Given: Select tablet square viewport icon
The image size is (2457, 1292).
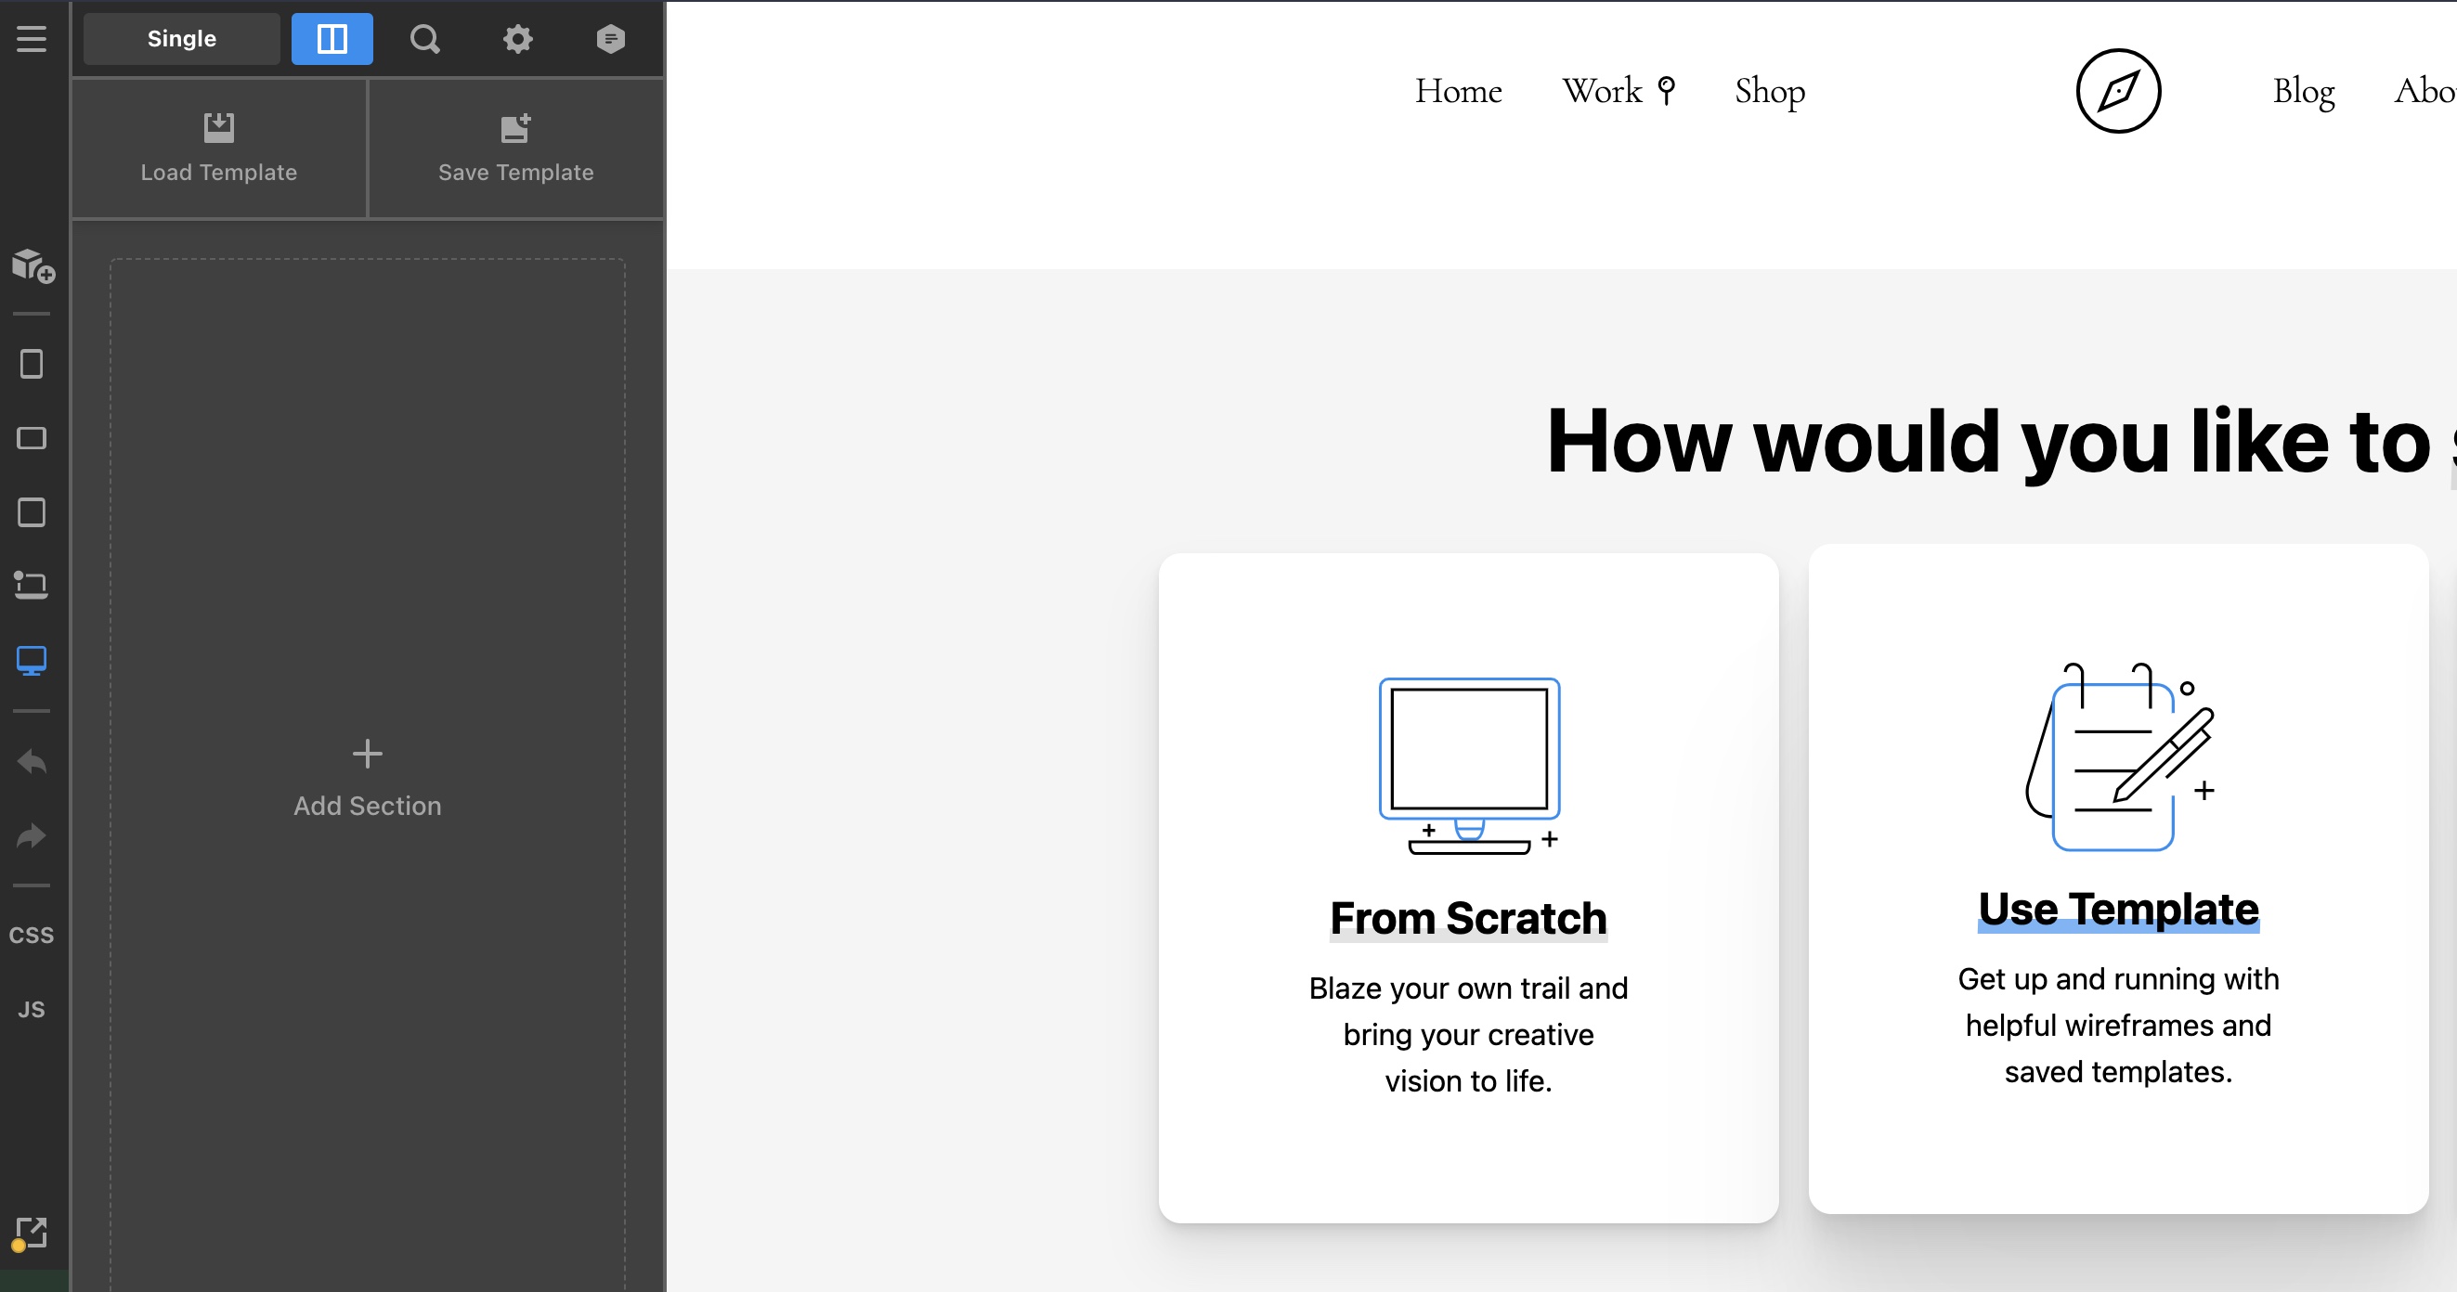Looking at the screenshot, I should click(x=32, y=512).
